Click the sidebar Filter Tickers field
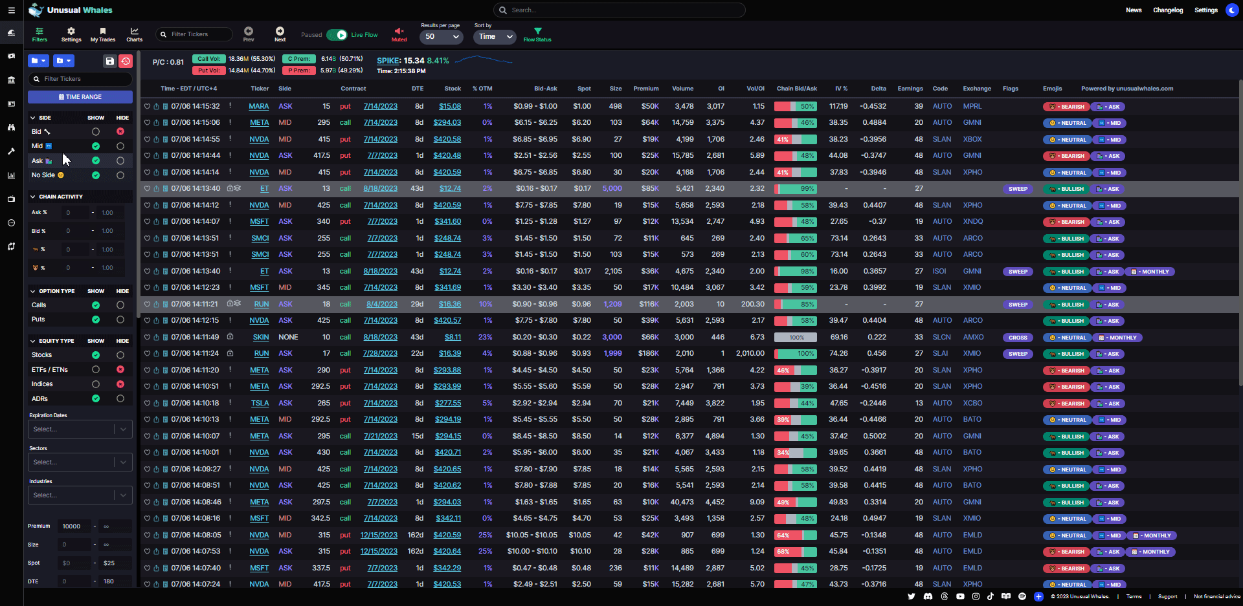Viewport: 1243px width, 606px height. [80, 79]
